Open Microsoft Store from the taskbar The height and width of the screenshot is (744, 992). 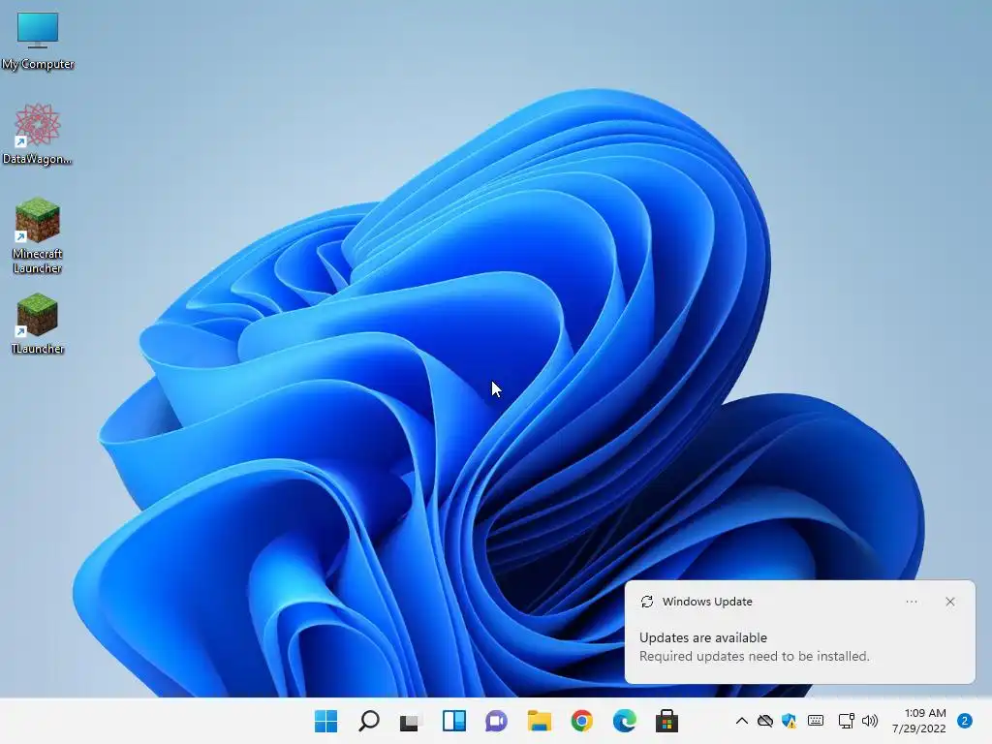[666, 721]
